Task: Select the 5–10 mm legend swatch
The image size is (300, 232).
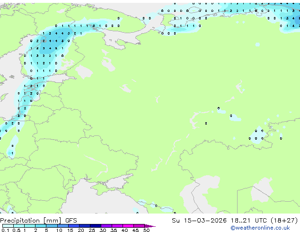Action: 52,226
